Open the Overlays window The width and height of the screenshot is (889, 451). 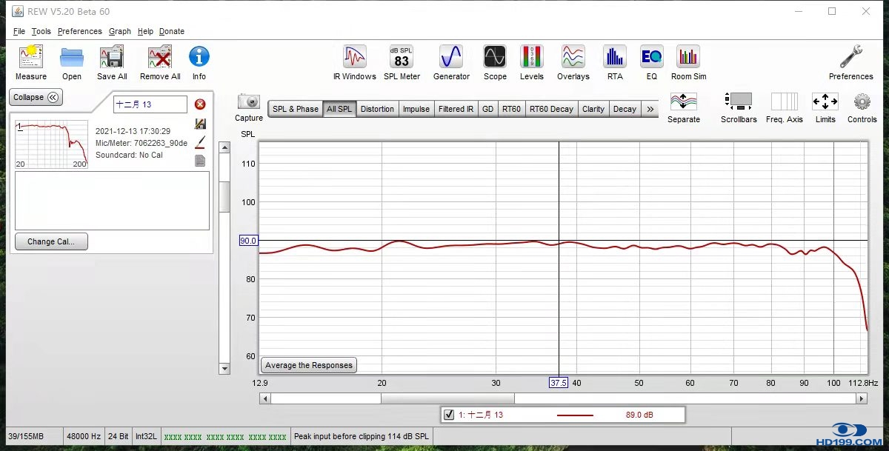pos(573,58)
